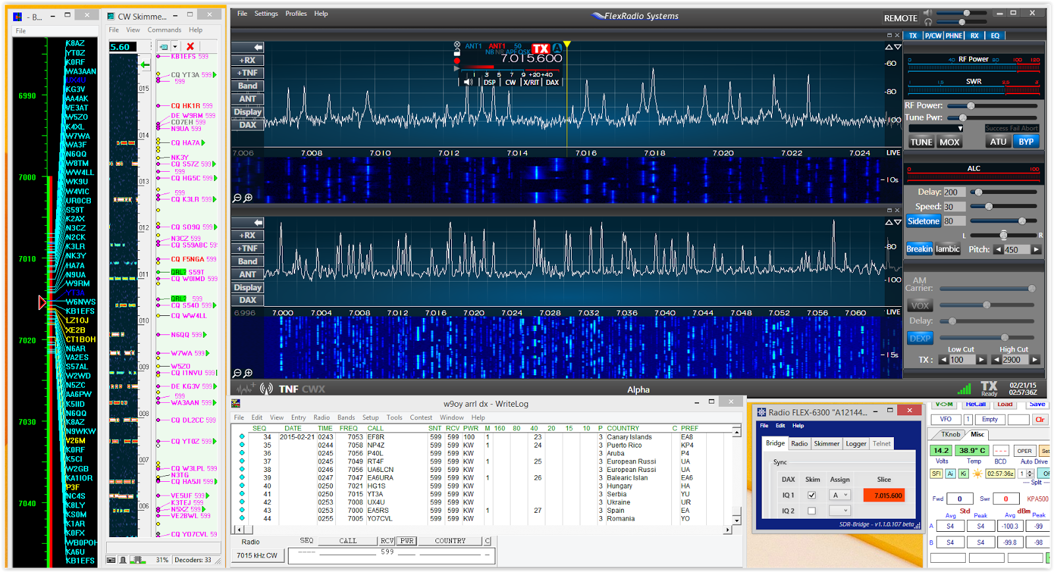
Task: Toggle the Sidetone button off
Action: (x=923, y=221)
